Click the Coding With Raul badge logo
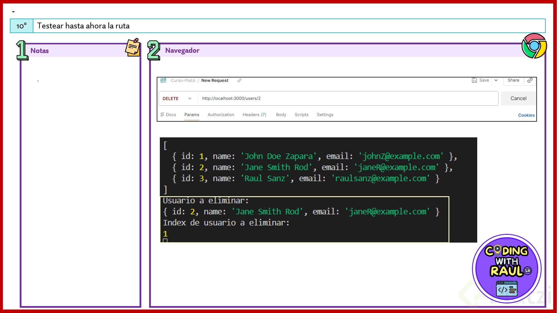Viewport: 557px width, 313px height. coord(507,269)
